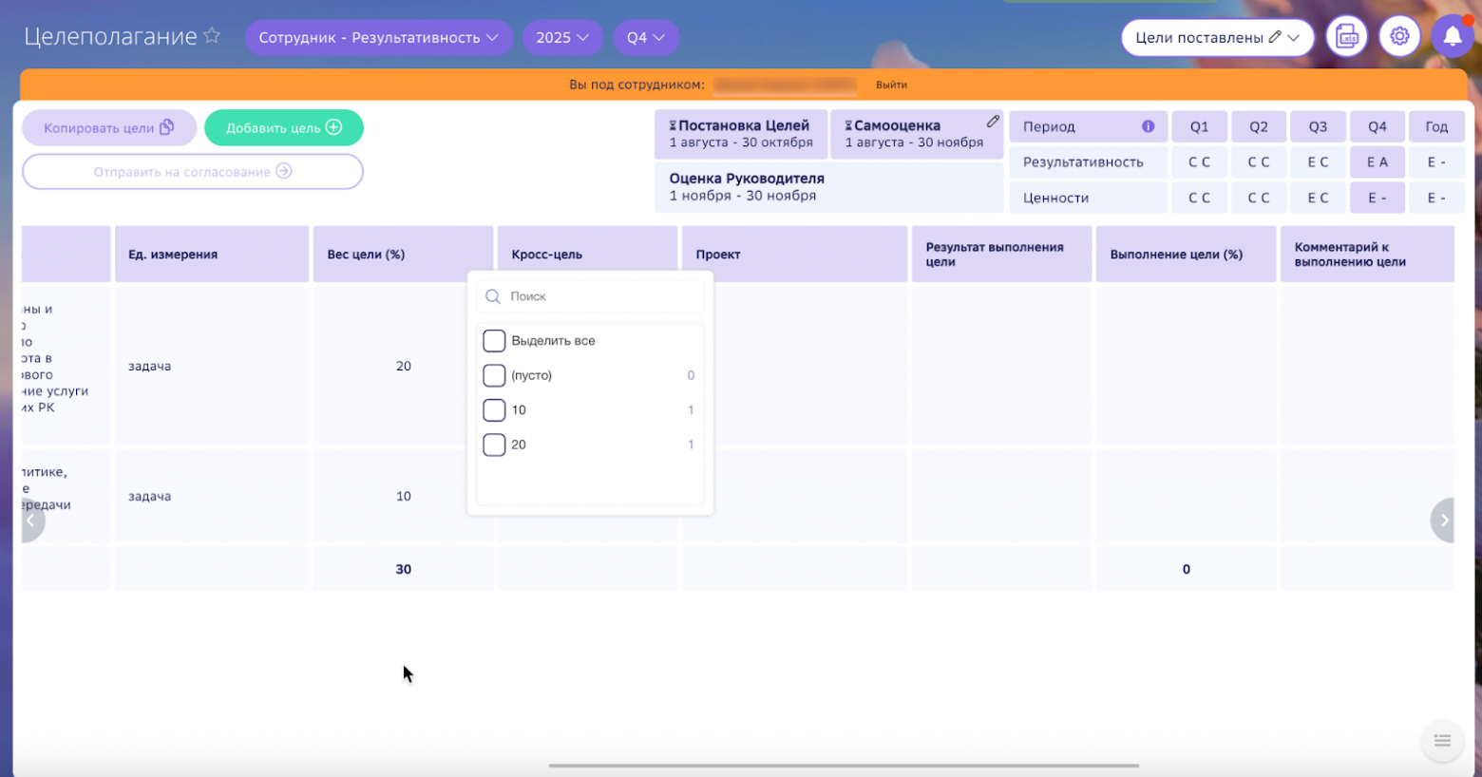Open the 2025 year dropdown
This screenshot has width=1482, height=777.
pos(562,38)
